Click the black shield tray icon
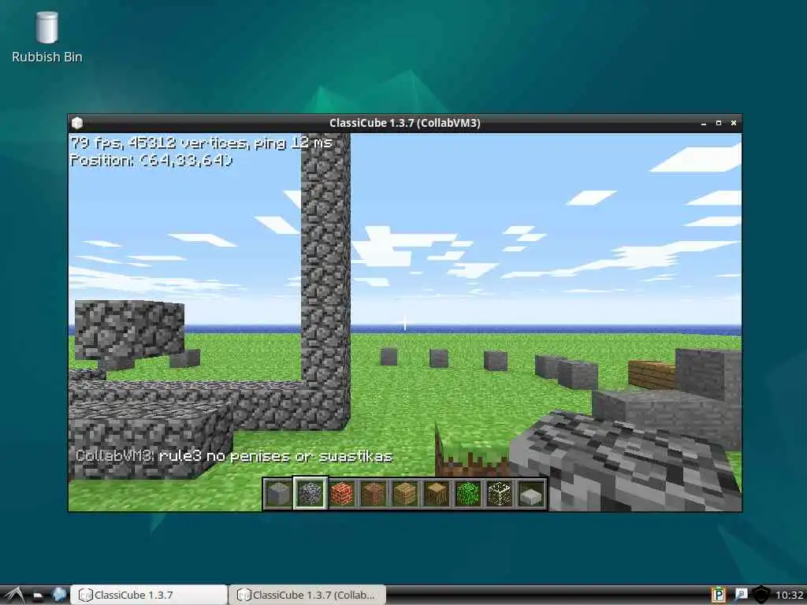This screenshot has height=605, width=807. (x=761, y=596)
